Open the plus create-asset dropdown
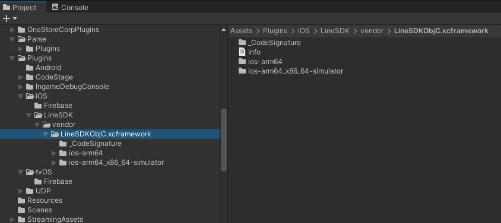The image size is (501, 223). (10, 19)
